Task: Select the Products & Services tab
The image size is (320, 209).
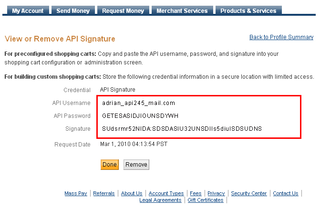Action: (248, 10)
